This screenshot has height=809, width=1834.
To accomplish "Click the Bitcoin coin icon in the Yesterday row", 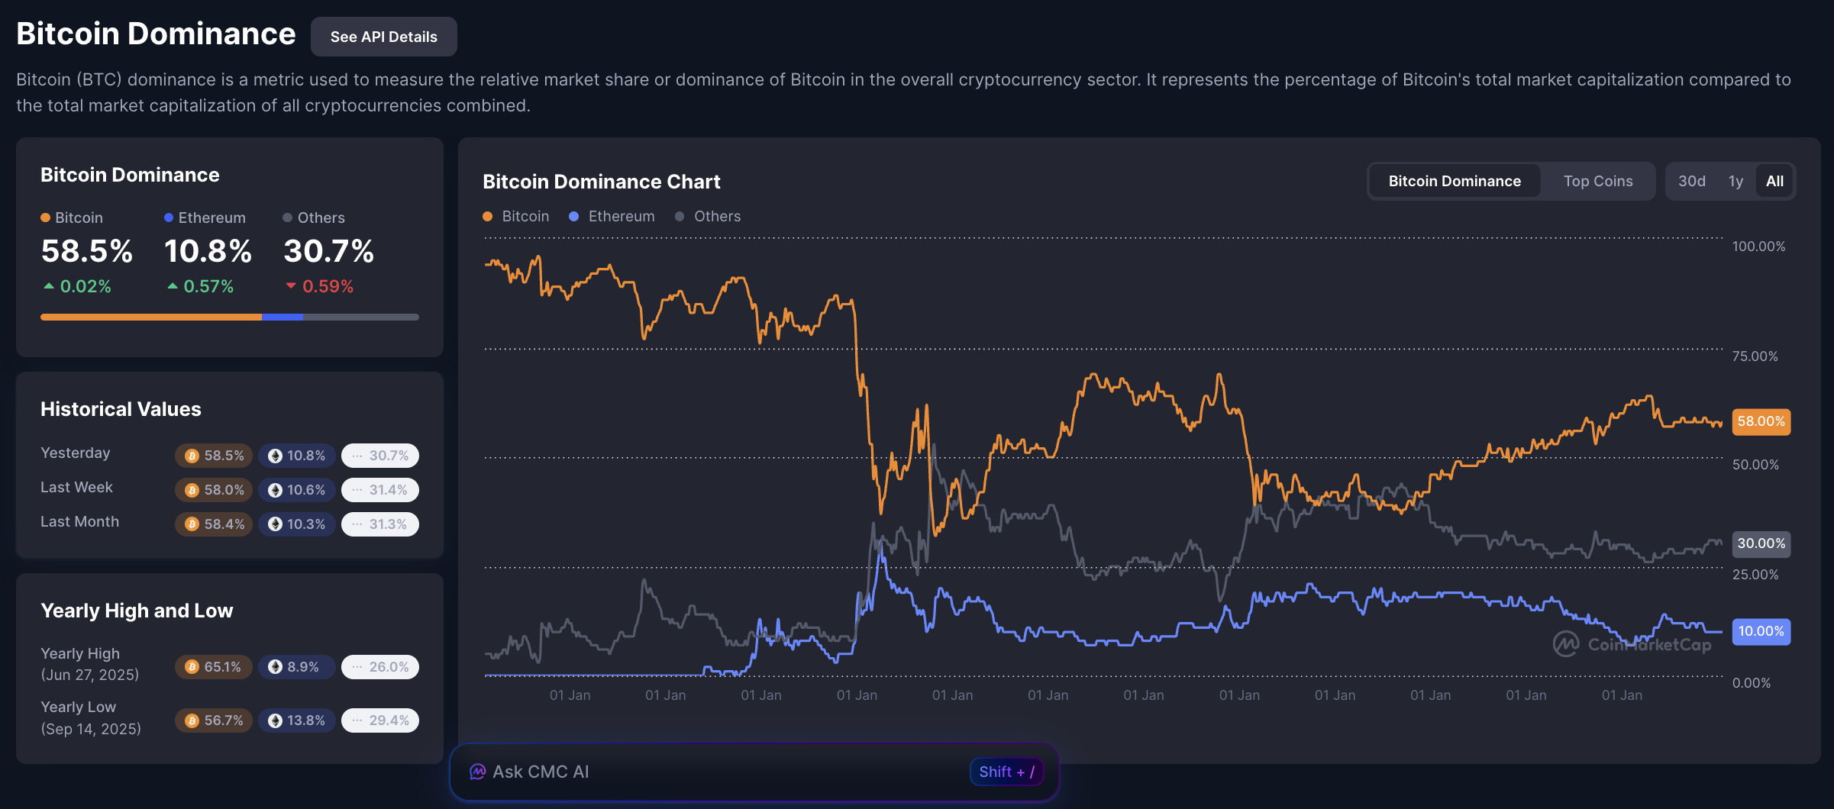I will (x=191, y=456).
